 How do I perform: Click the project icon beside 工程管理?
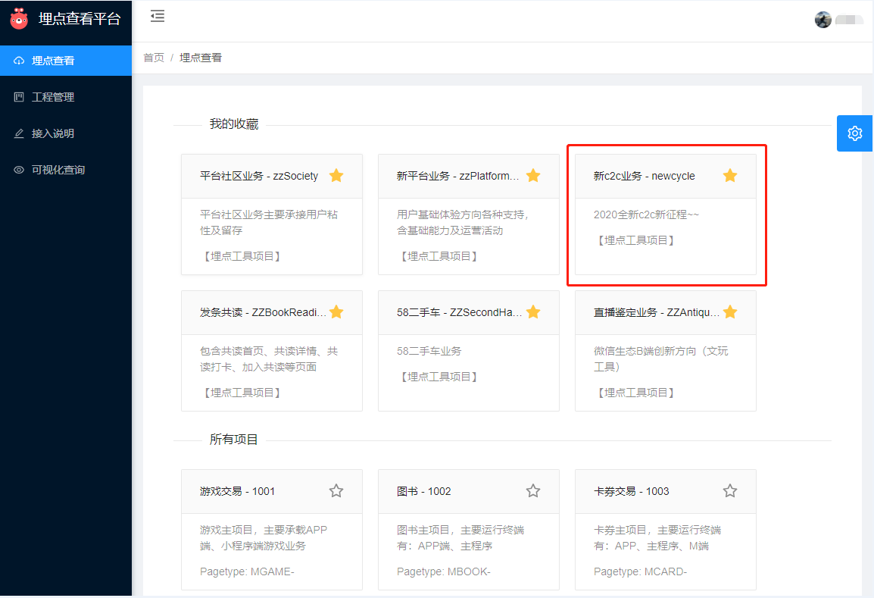point(19,97)
